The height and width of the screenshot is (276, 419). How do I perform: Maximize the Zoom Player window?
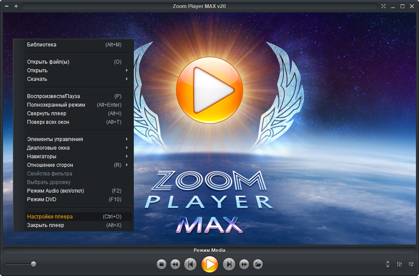click(402, 6)
